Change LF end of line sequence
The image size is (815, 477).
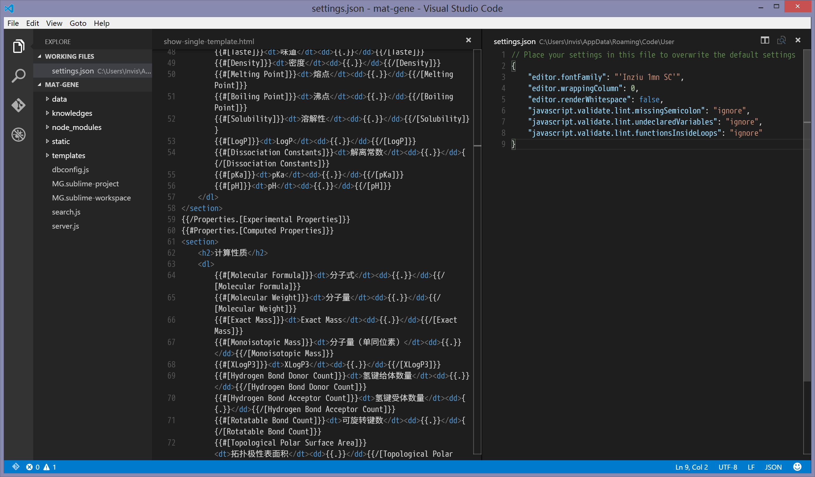pos(751,467)
